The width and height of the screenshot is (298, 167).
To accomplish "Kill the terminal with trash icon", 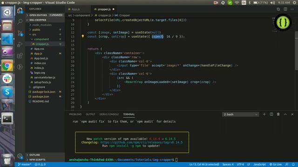I will tap(278, 114).
